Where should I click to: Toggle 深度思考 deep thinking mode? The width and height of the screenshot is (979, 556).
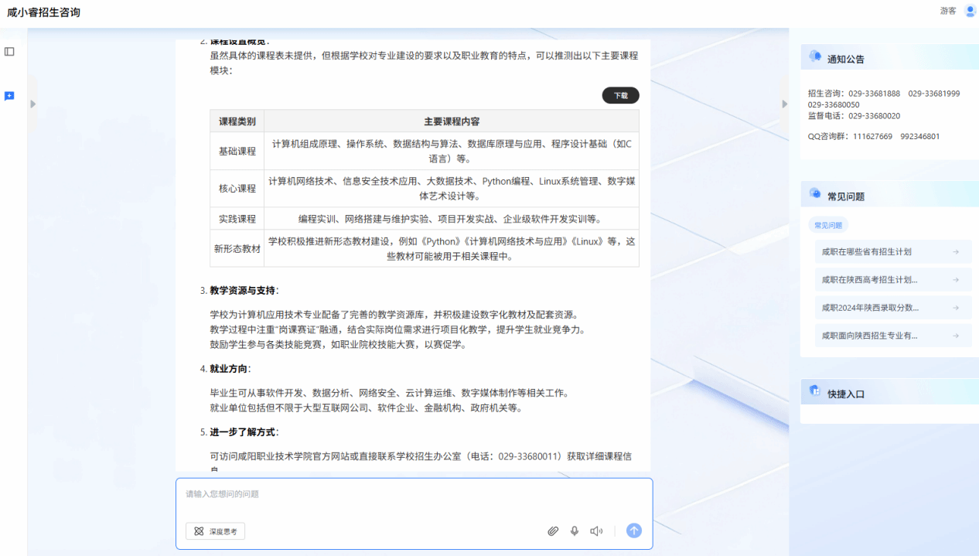(x=215, y=531)
